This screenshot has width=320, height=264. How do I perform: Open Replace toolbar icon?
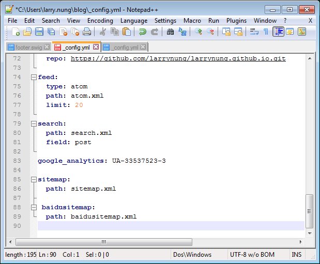pos(182,32)
